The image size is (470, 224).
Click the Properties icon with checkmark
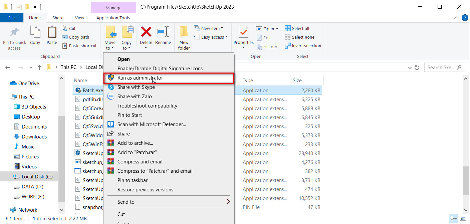[x=243, y=32]
